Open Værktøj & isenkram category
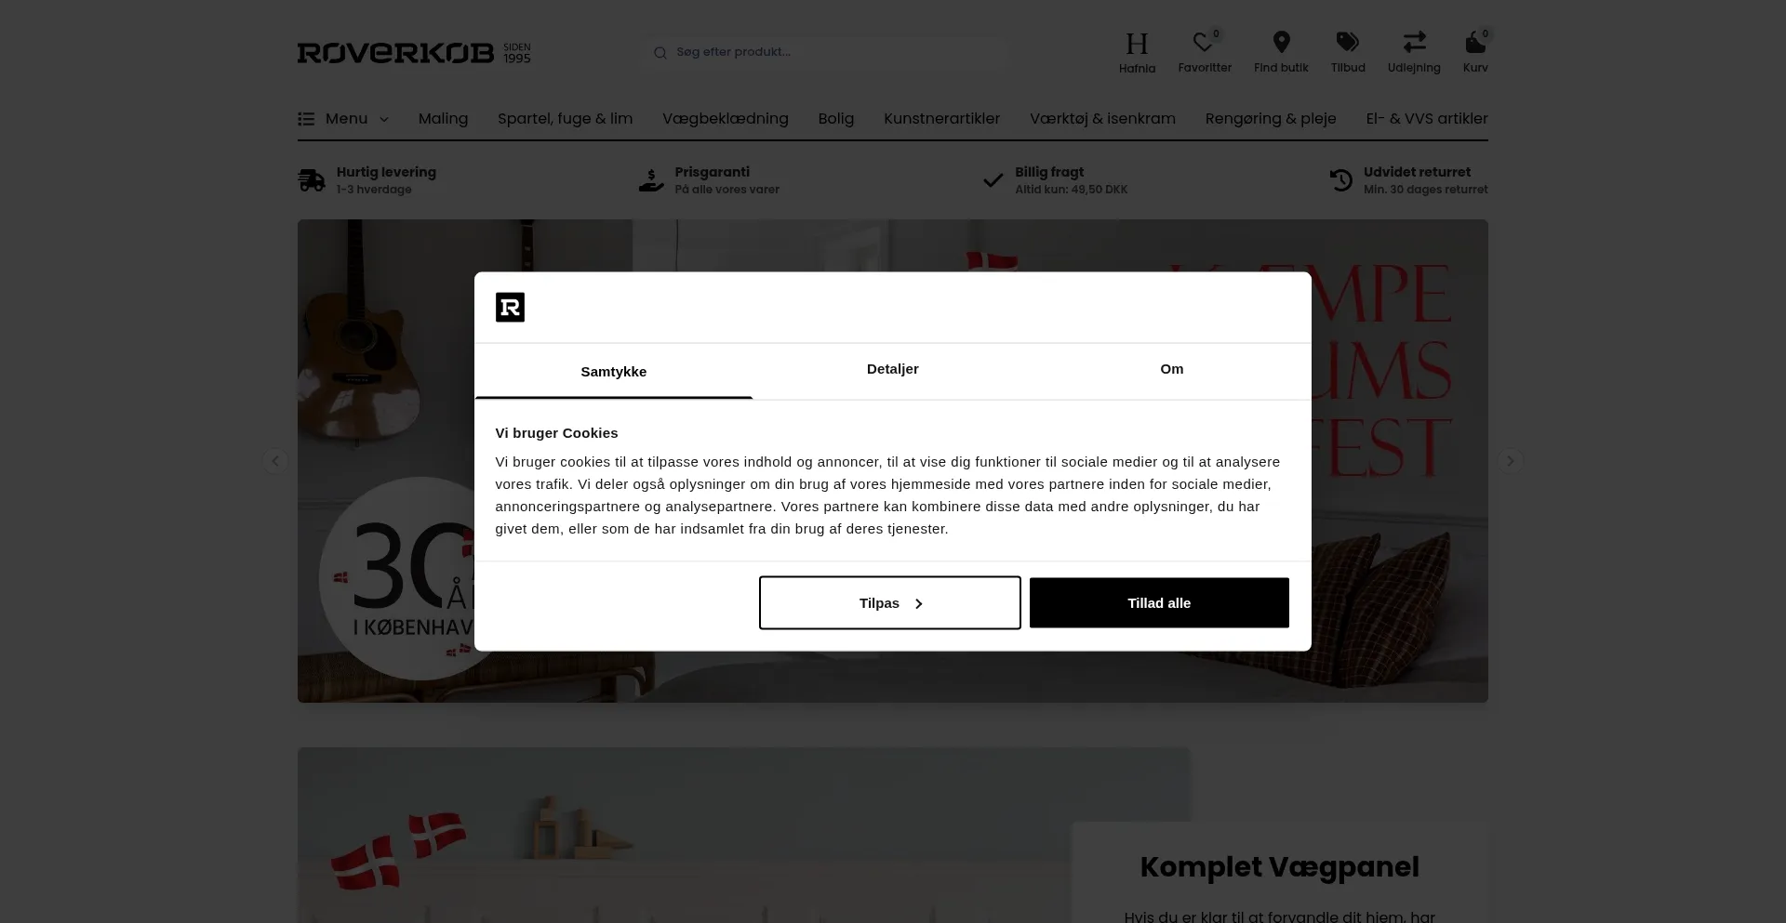This screenshot has width=1786, height=923. pos(1102,119)
